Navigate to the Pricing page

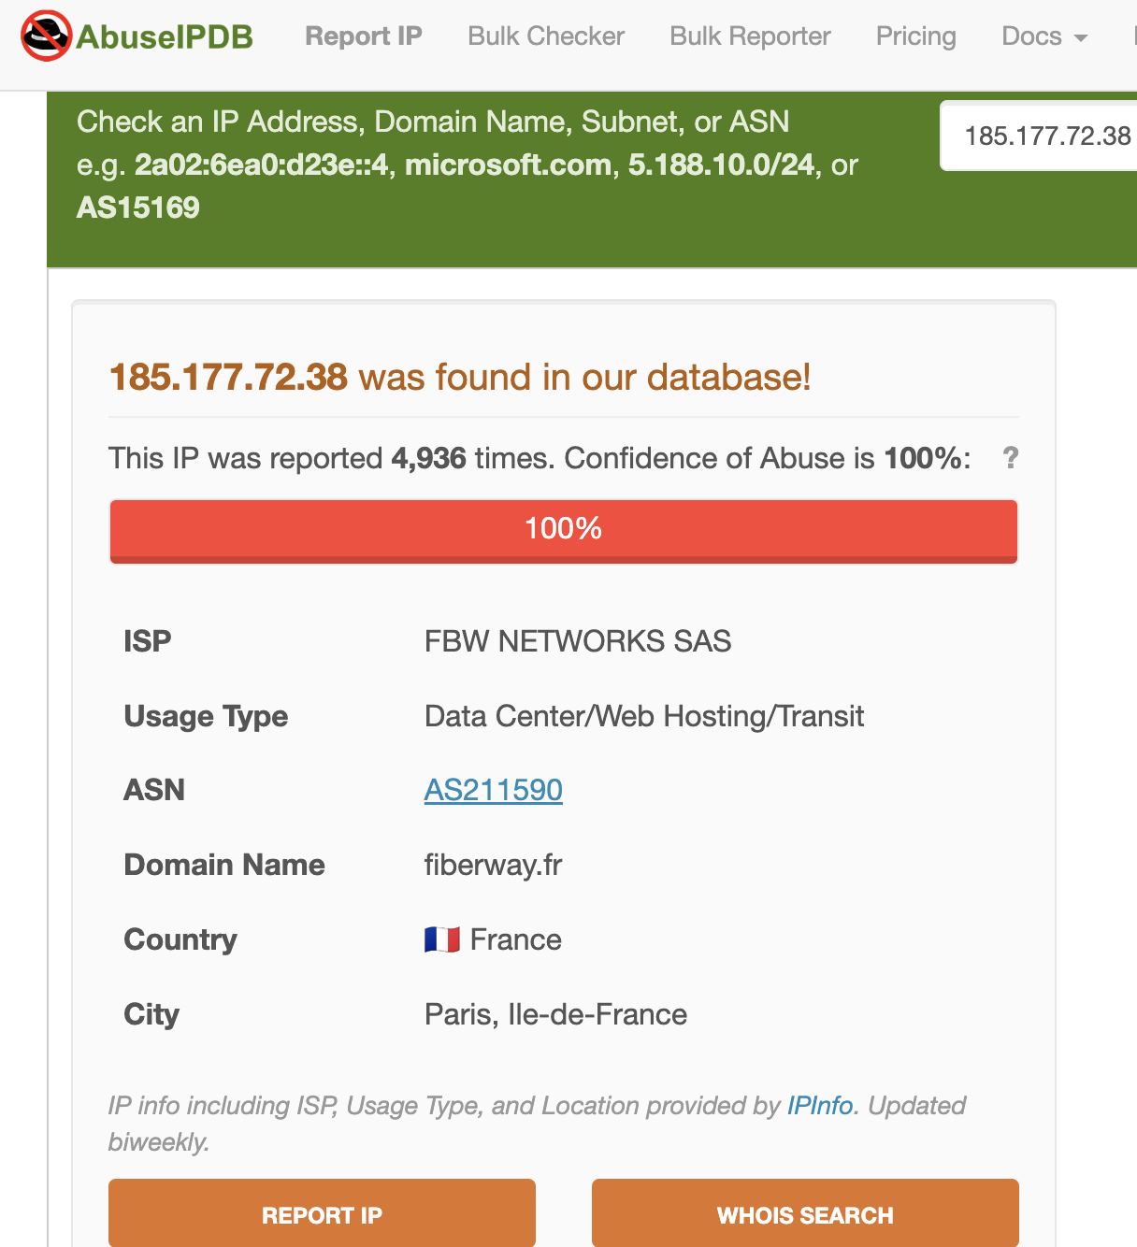[x=915, y=36]
